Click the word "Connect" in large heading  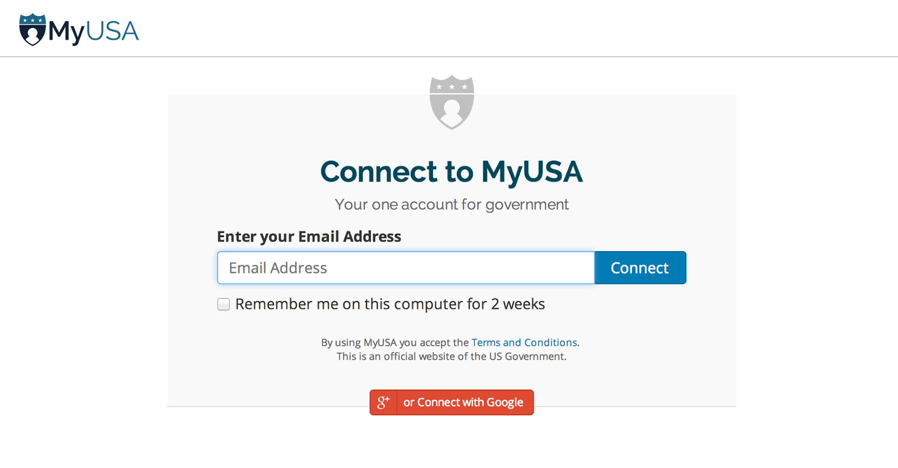pos(378,172)
